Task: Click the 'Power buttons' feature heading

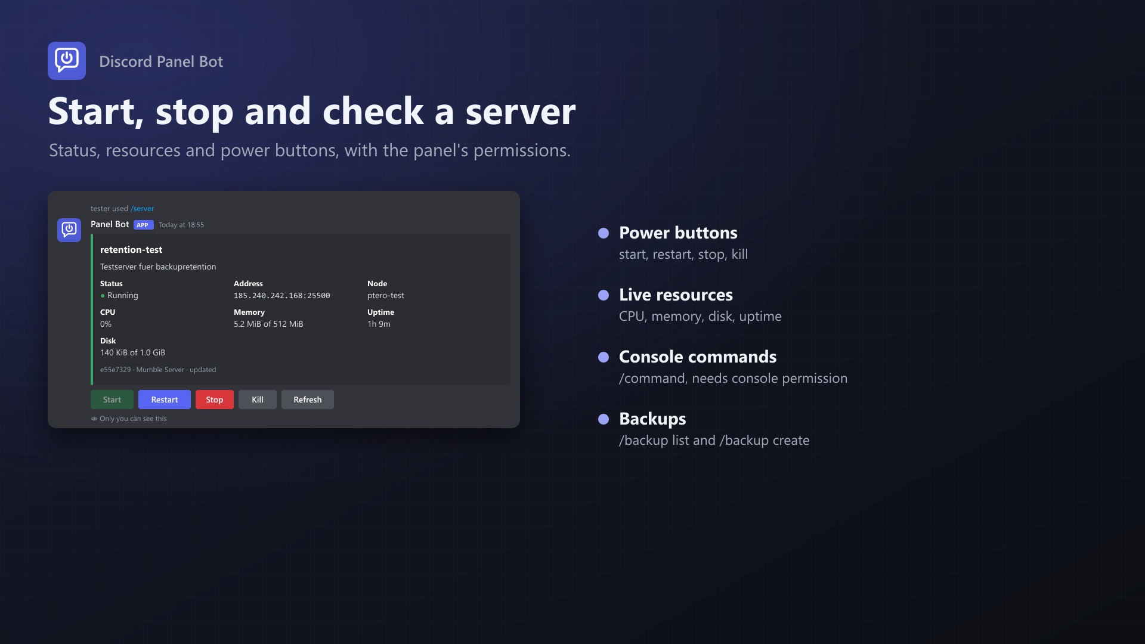Action: click(x=678, y=233)
